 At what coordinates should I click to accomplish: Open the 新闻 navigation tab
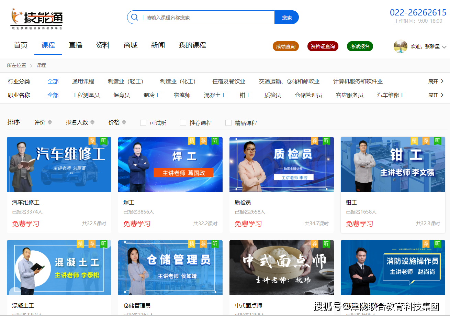158,45
